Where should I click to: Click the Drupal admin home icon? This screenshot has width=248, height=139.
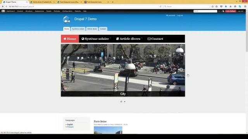(x=3, y=11)
